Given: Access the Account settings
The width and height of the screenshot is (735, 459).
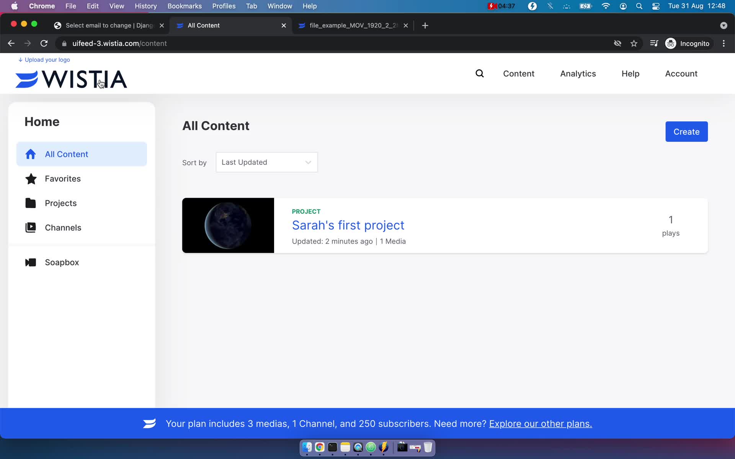Looking at the screenshot, I should coord(681,73).
